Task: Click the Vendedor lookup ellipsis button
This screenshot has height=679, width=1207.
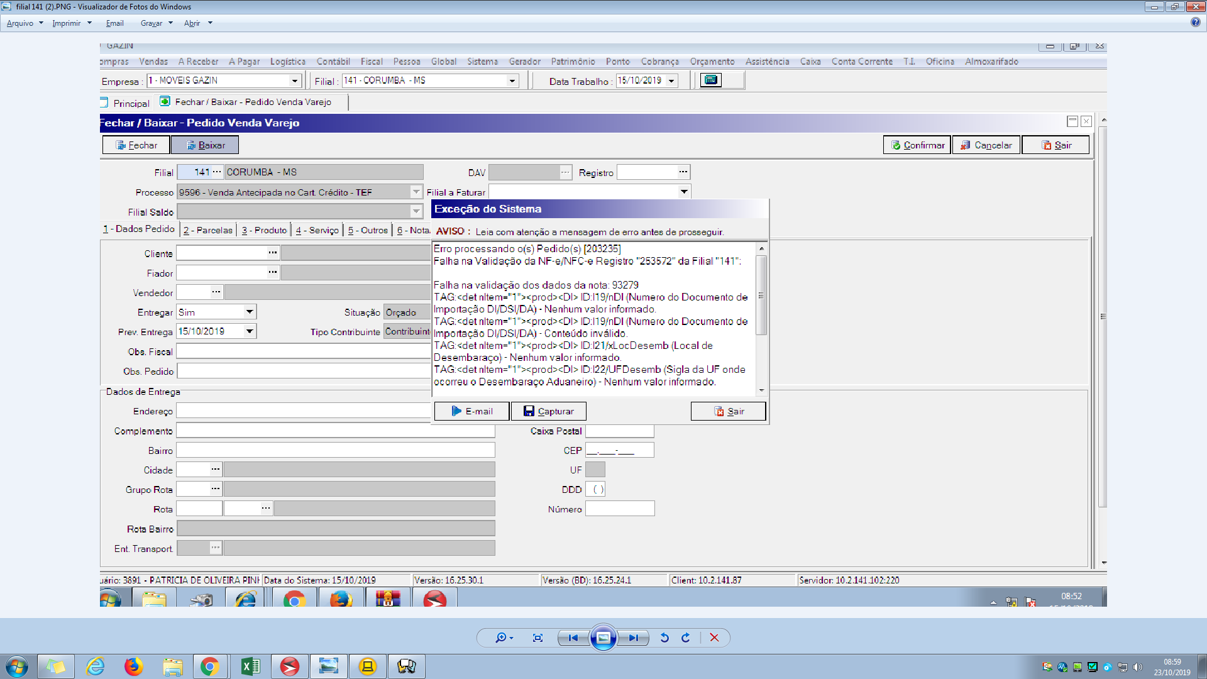Action: pyautogui.click(x=216, y=292)
